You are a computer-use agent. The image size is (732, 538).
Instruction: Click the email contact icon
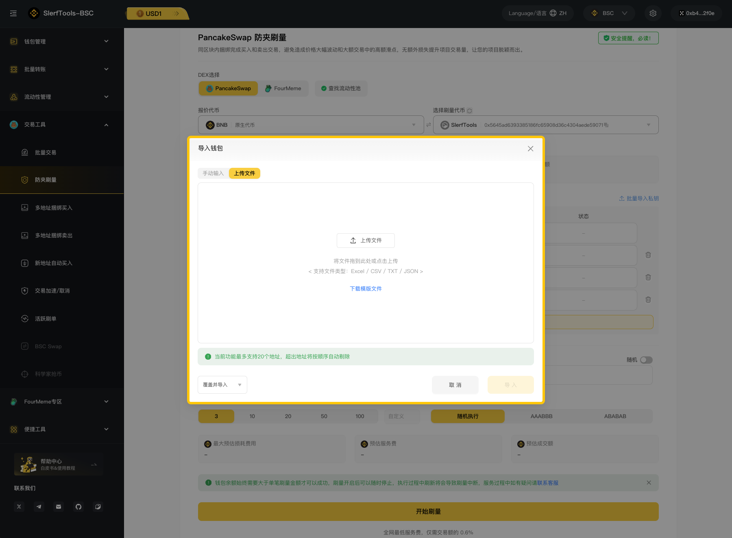(x=59, y=507)
